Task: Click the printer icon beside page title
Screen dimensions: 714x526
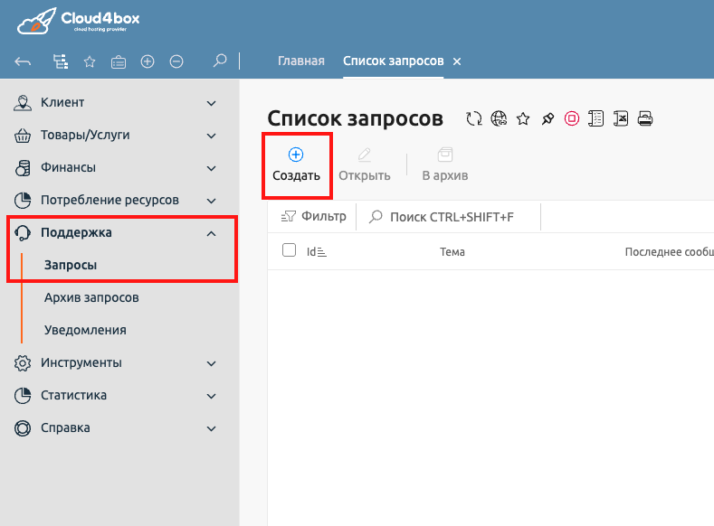Action: [645, 118]
